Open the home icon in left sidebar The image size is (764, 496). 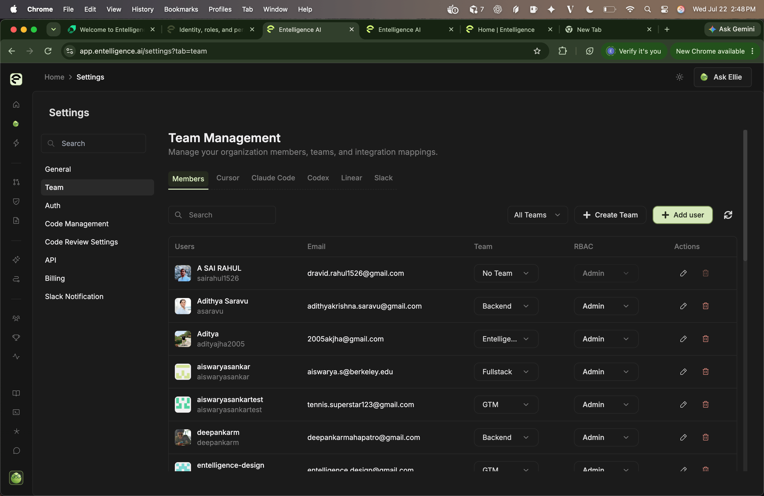[16, 105]
